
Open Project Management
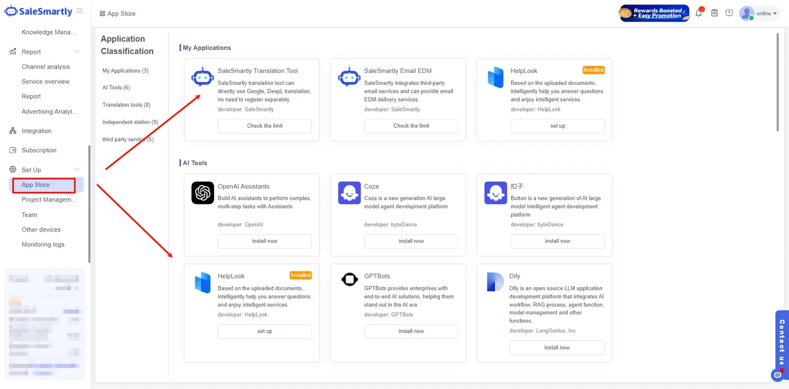tap(49, 199)
